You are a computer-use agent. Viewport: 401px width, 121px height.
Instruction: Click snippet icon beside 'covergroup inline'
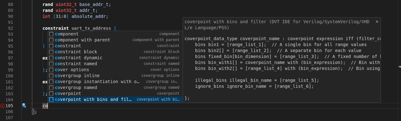point(51,76)
